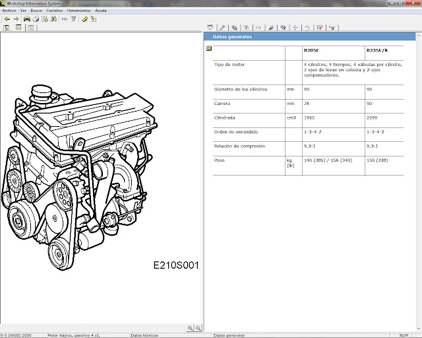Open the stopwatch technical data tab
422x338 pixels.
(210, 27)
